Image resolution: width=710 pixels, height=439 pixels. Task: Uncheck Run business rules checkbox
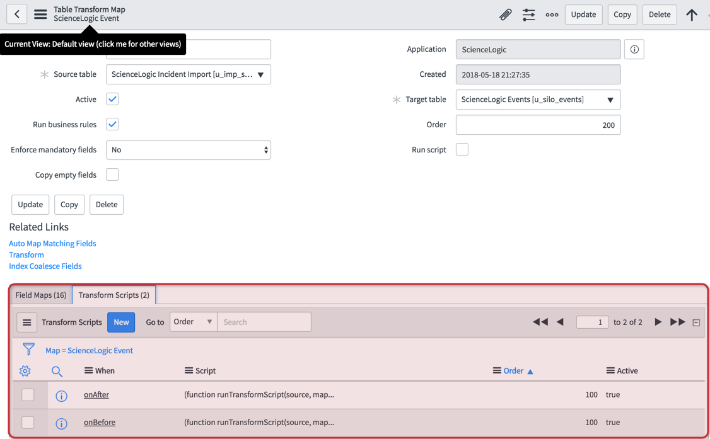112,125
